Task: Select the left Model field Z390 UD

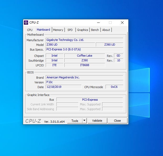Action: [x=70, y=45]
